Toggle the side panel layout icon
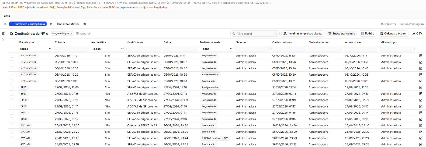 4,34
